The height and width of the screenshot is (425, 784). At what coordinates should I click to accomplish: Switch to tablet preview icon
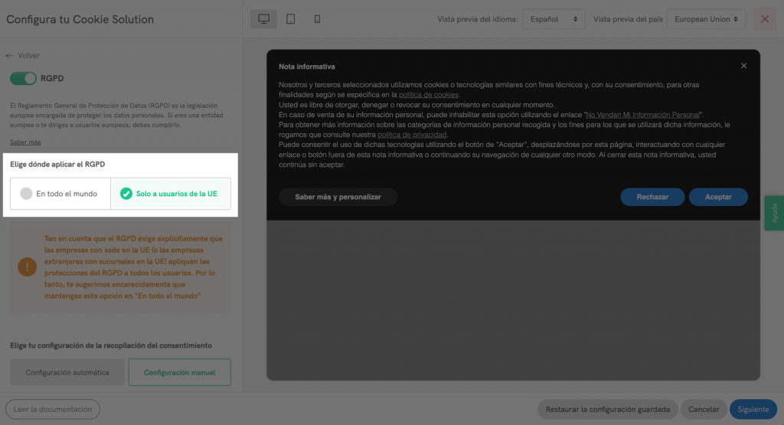point(291,19)
